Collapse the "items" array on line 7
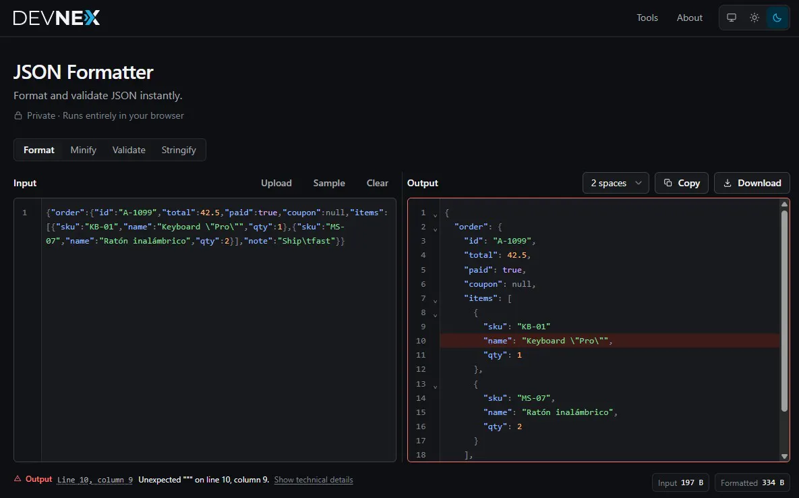This screenshot has height=498, width=799. (435, 301)
